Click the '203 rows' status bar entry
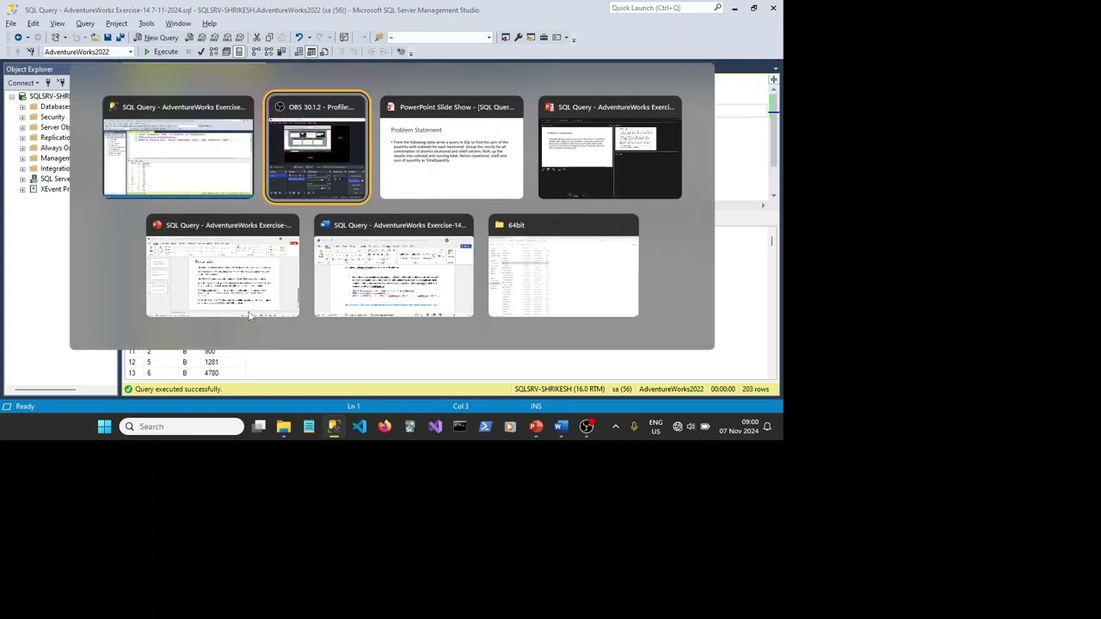Image resolution: width=1101 pixels, height=619 pixels. pos(755,389)
